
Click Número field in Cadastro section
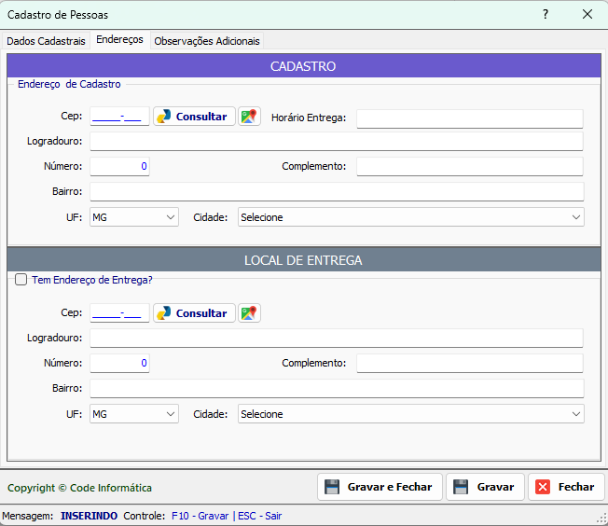(x=119, y=166)
